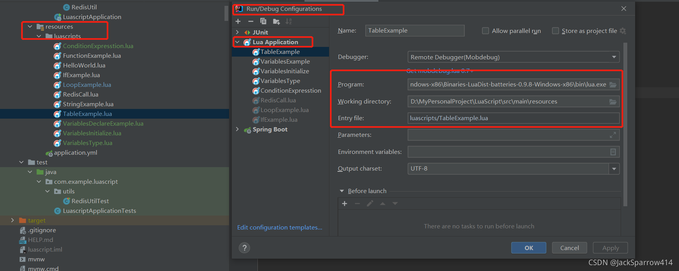The height and width of the screenshot is (271, 679).
Task: Open the Debugger dropdown list
Action: coord(513,57)
